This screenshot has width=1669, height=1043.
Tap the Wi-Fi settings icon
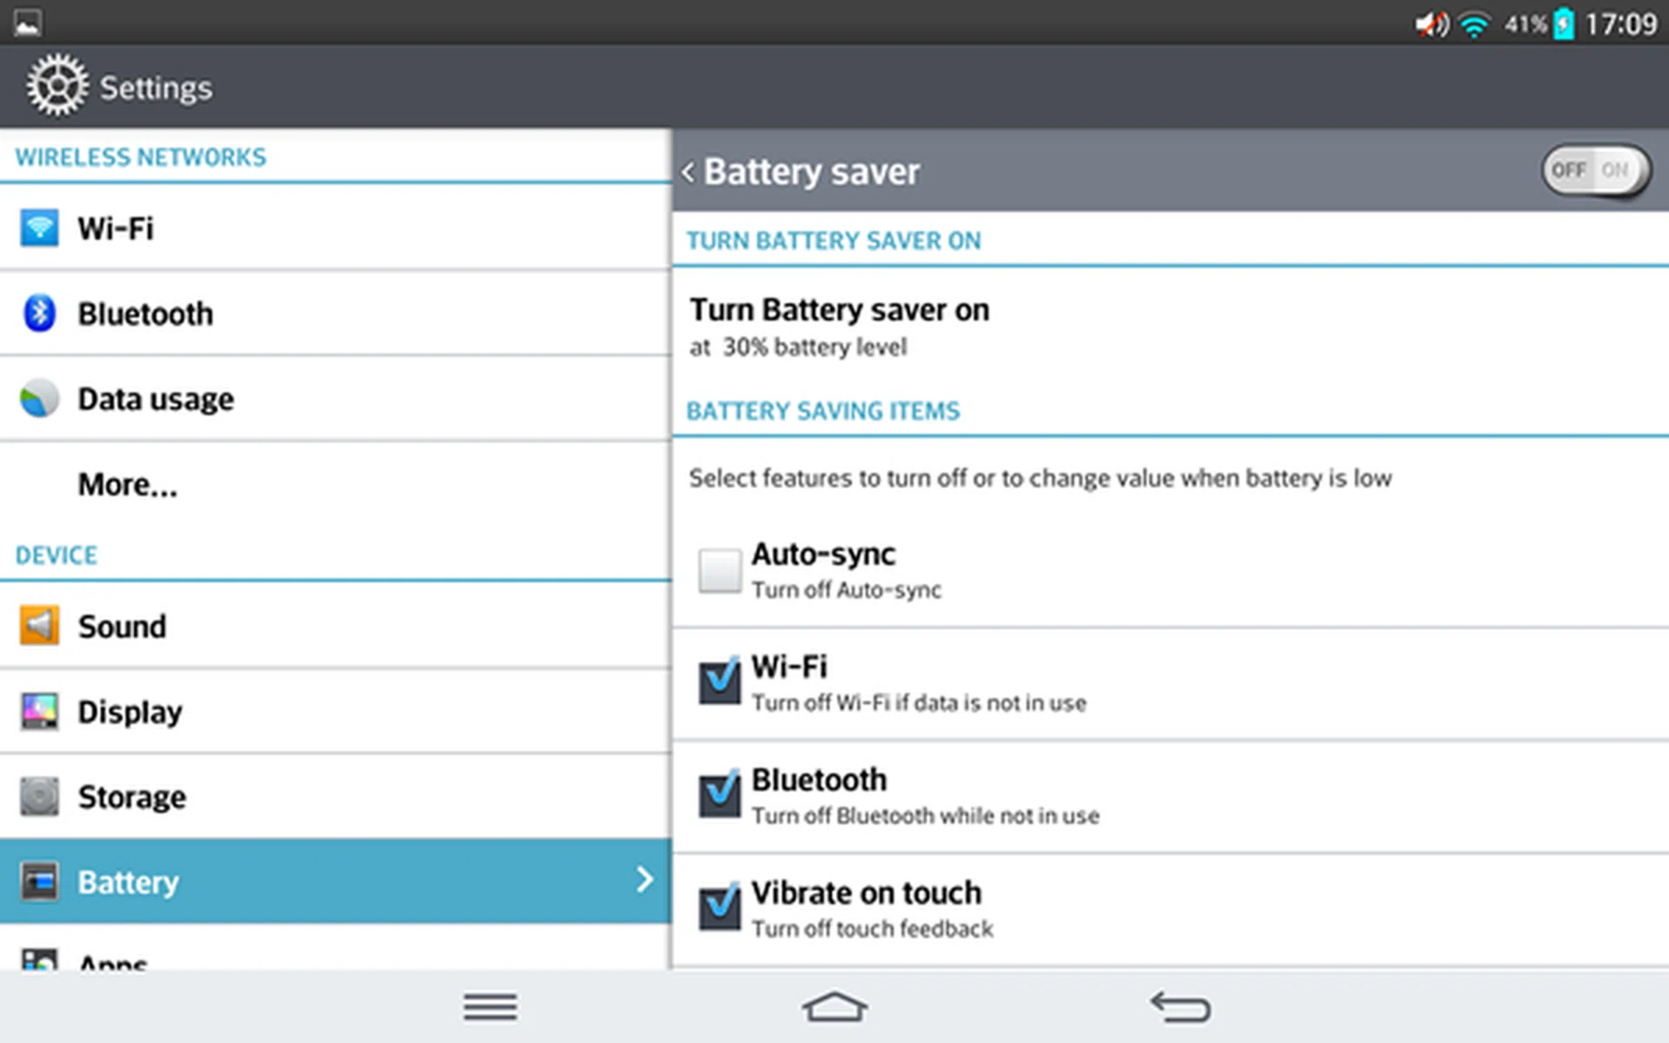coord(39,229)
